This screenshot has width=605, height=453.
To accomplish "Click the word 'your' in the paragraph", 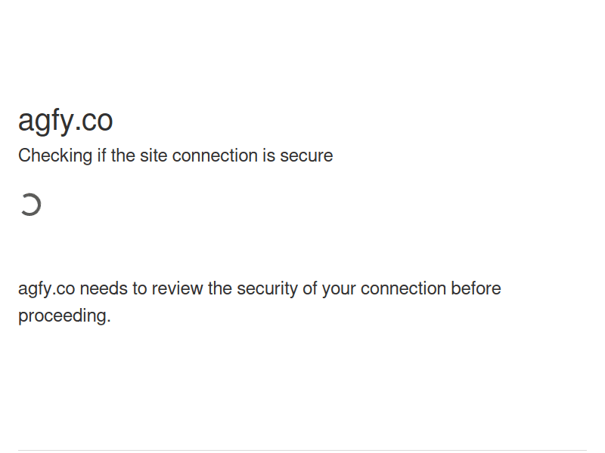I will 339,288.
